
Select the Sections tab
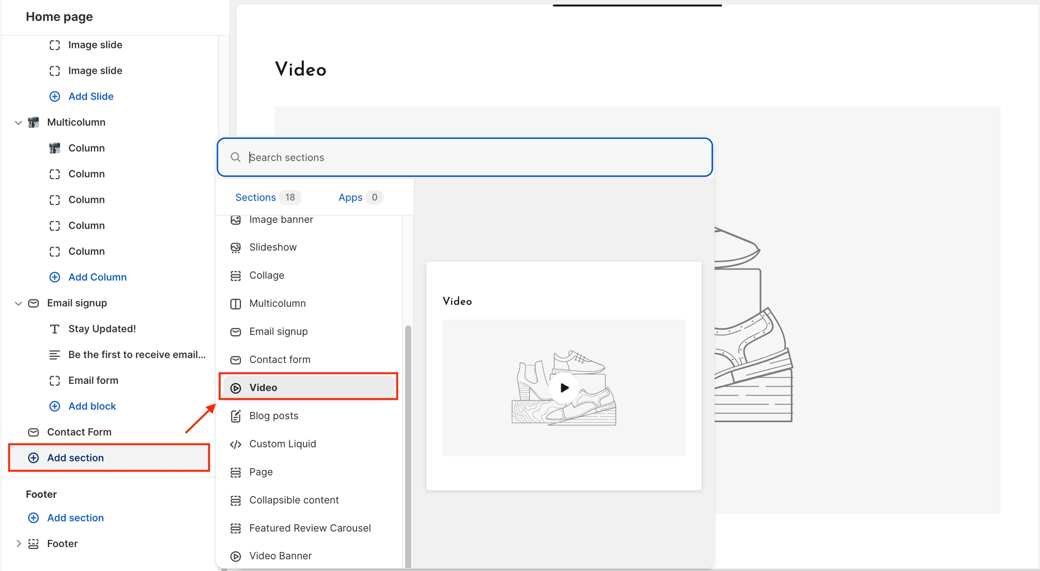tap(255, 198)
